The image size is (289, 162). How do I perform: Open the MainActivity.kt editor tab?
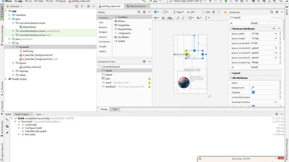point(137,6)
